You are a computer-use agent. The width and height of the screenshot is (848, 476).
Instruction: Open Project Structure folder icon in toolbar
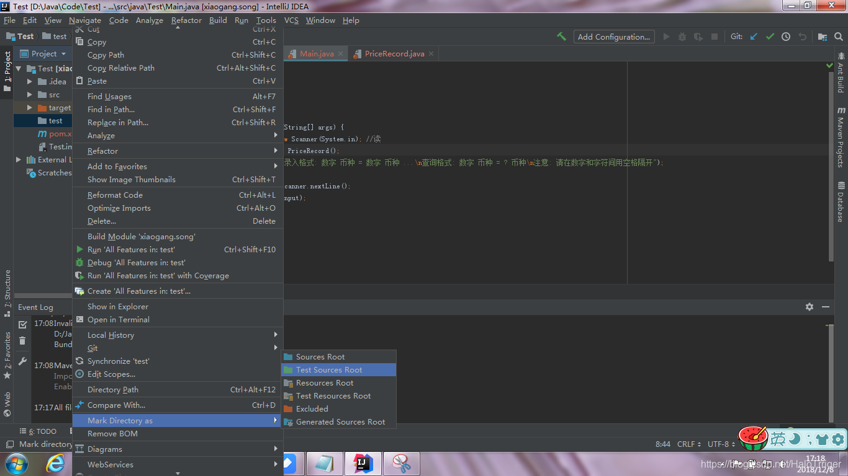(x=822, y=37)
